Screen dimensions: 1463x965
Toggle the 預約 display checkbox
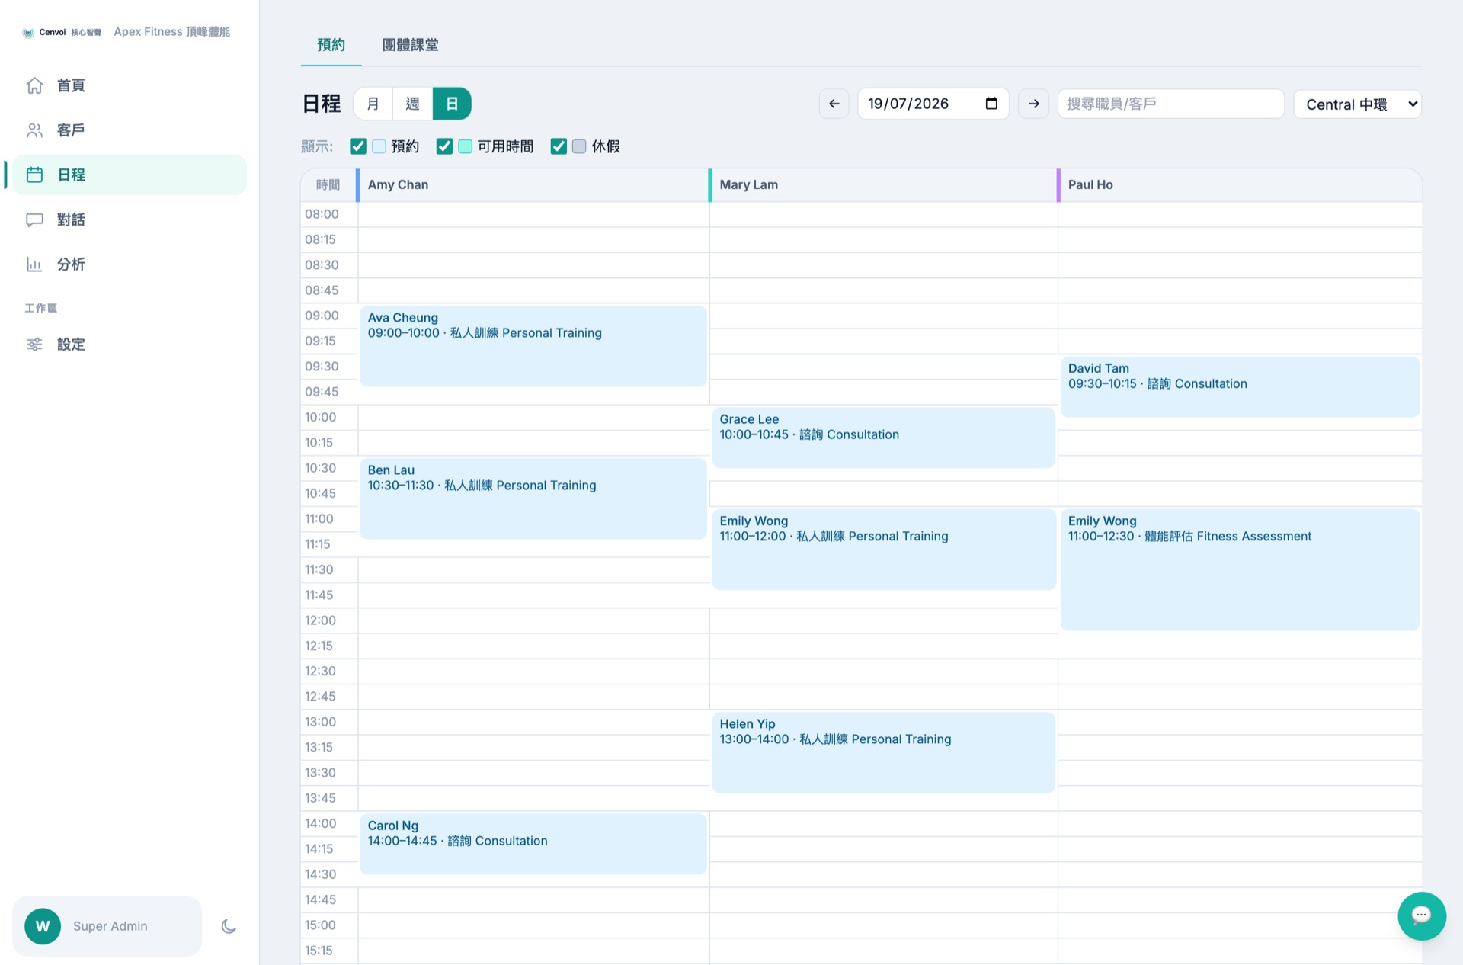(x=357, y=146)
